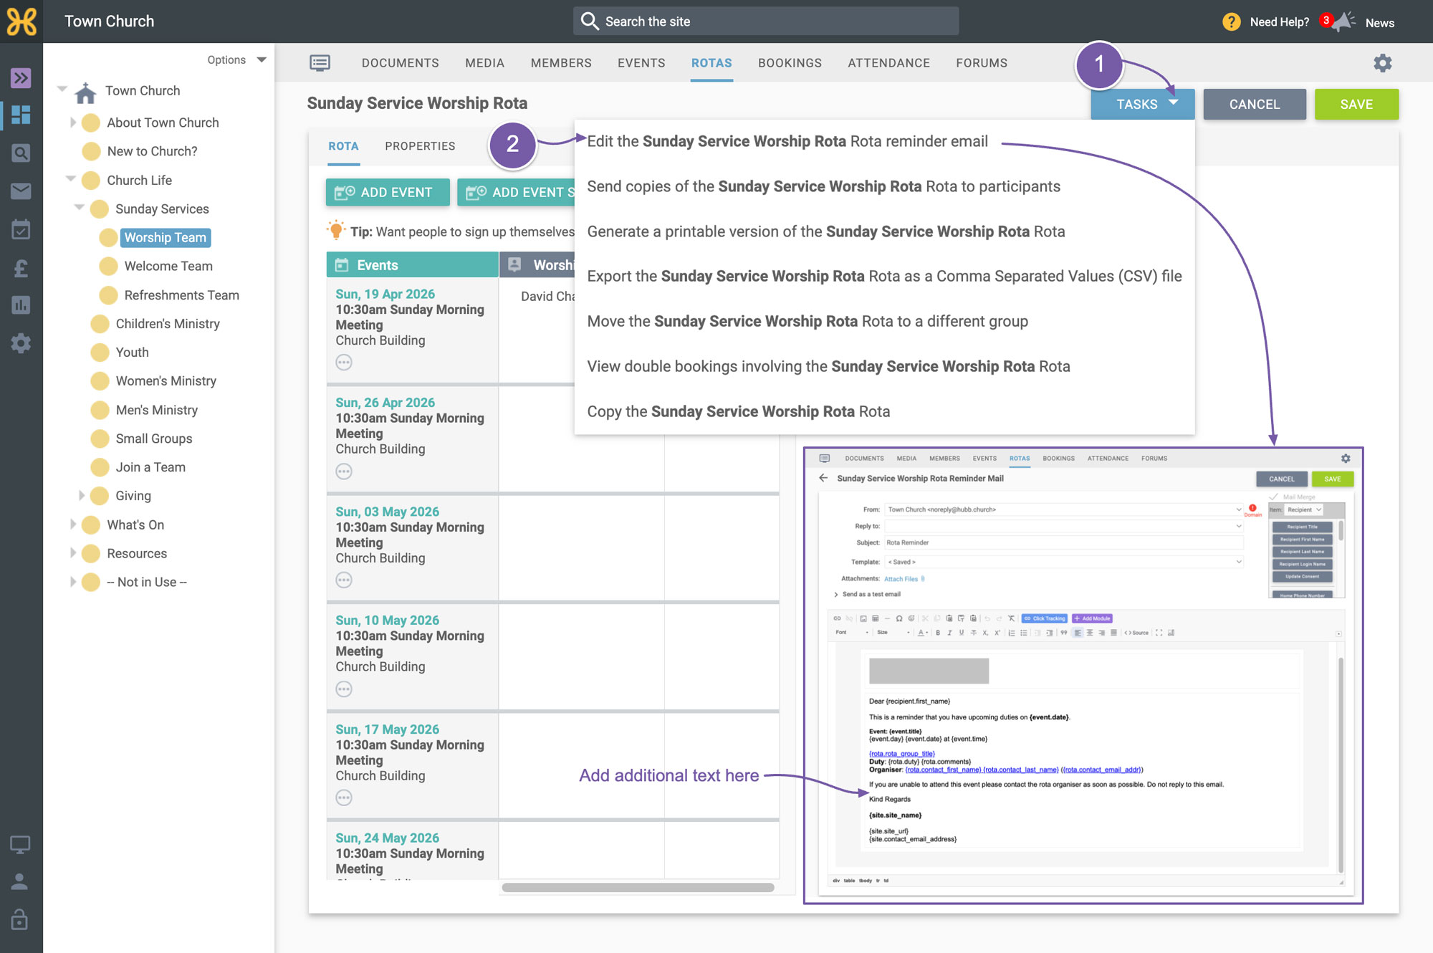Expand the Giving tree node
The width and height of the screenshot is (1433, 953).
pyautogui.click(x=81, y=496)
